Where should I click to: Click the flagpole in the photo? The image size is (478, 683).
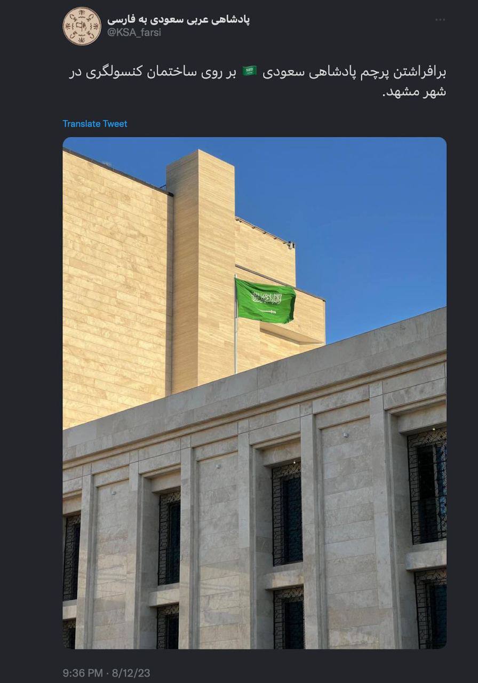(x=235, y=324)
